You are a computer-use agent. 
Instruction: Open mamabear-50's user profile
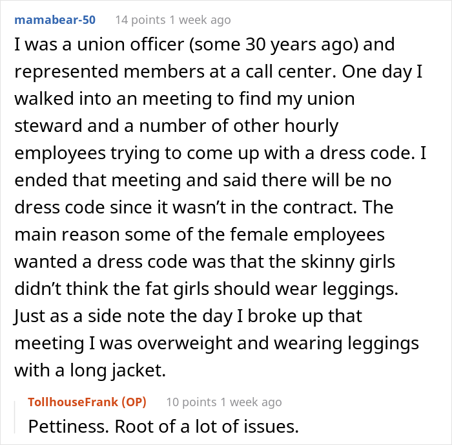pyautogui.click(x=55, y=20)
